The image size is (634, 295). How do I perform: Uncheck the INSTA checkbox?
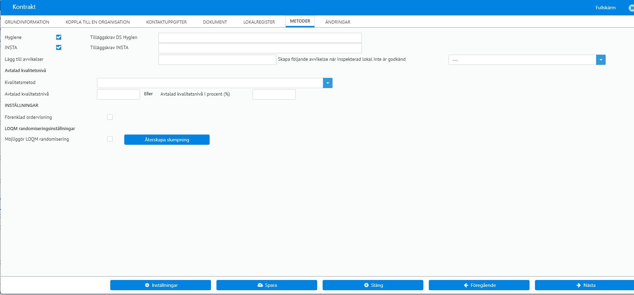click(59, 47)
